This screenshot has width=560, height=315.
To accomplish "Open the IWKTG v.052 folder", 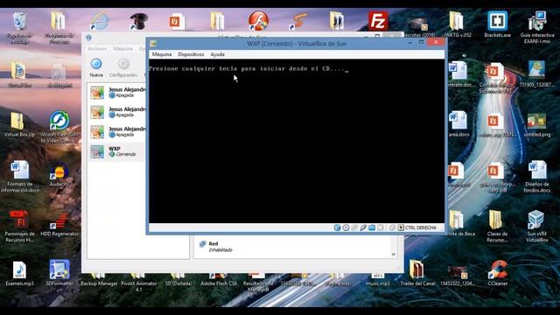I will (x=458, y=24).
